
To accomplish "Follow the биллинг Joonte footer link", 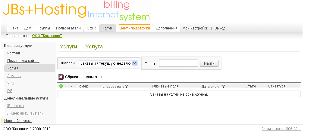I will click(281, 129).
